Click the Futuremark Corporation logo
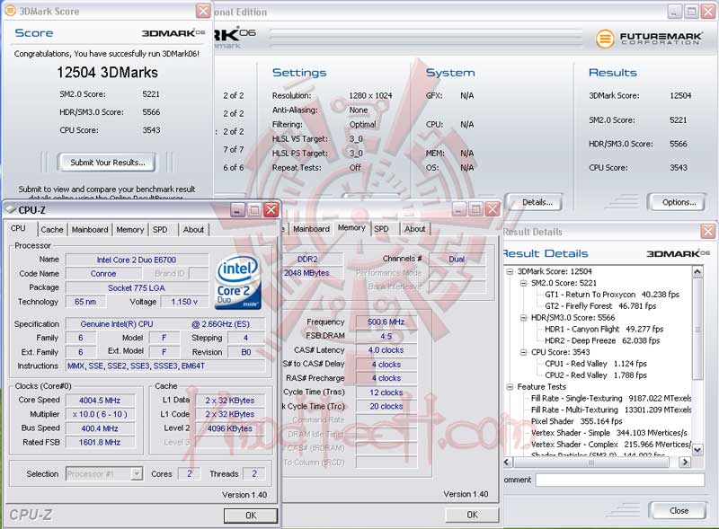The image size is (719, 529). coord(649,38)
